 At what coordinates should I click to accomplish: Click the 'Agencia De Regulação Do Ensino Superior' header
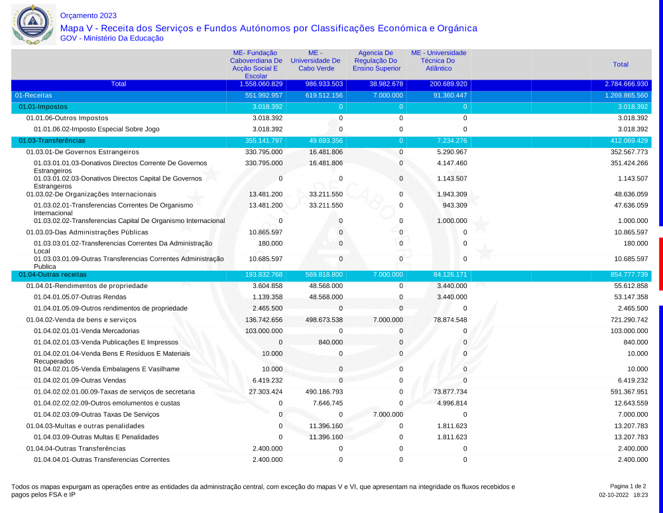click(x=376, y=60)
